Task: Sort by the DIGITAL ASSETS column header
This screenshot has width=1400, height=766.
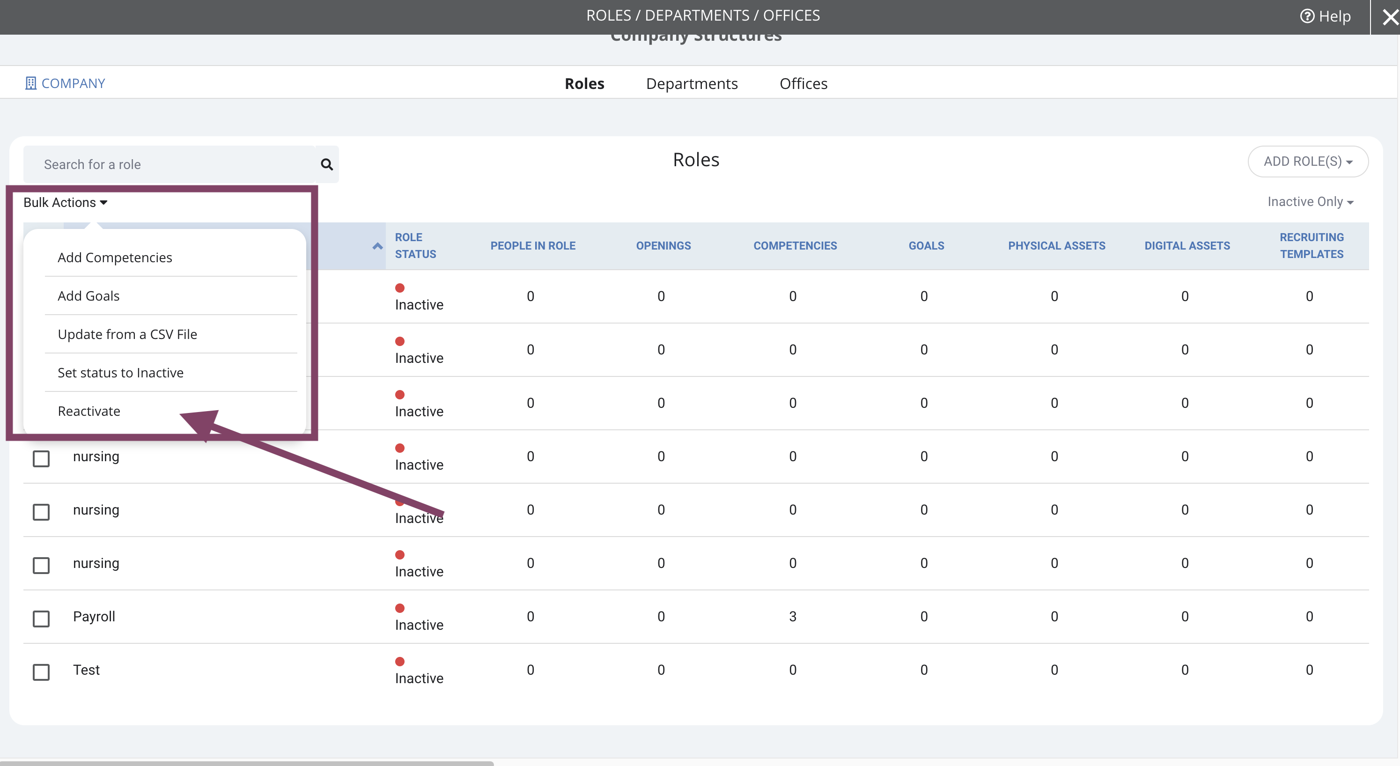Action: [x=1187, y=246]
